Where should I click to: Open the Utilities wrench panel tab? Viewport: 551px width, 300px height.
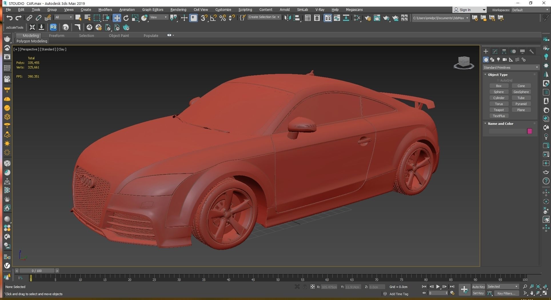(532, 51)
